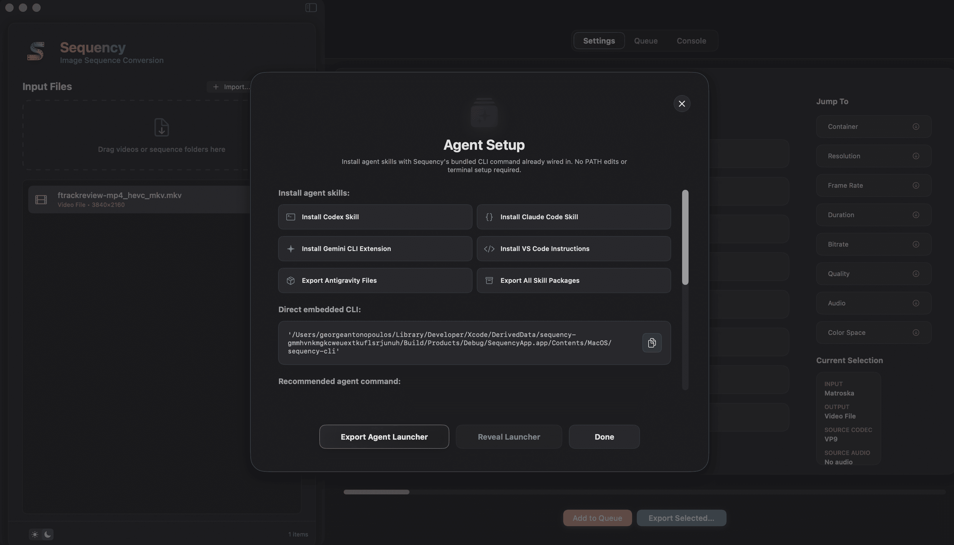The height and width of the screenshot is (545, 954).
Task: Click the down-arrow icon on the Bitrate row
Action: click(916, 245)
